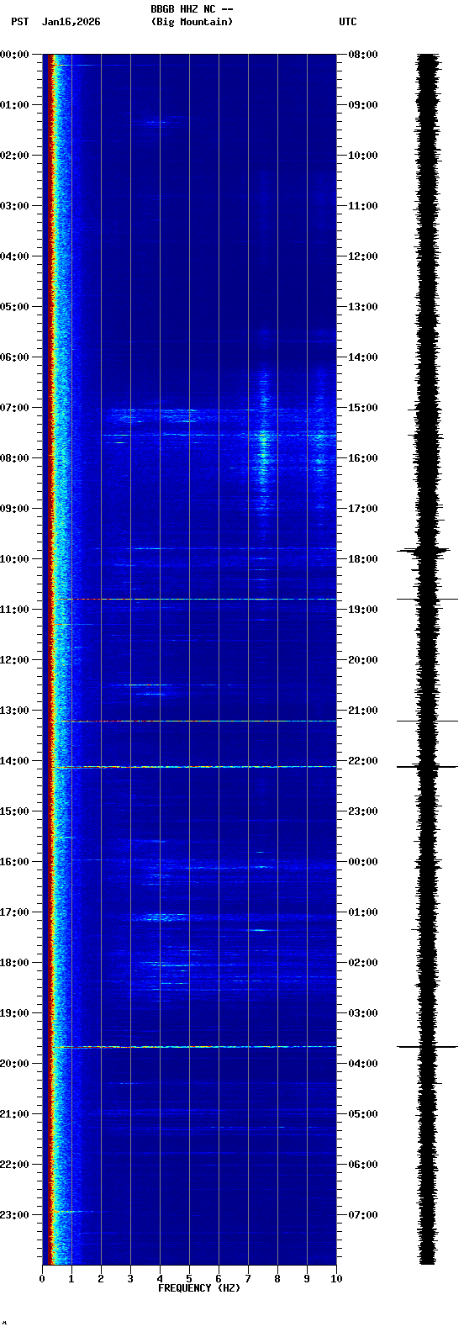The height and width of the screenshot is (1332, 464).
Task: Pick the '22:00' tick on PST axis
Action: tap(14, 1165)
